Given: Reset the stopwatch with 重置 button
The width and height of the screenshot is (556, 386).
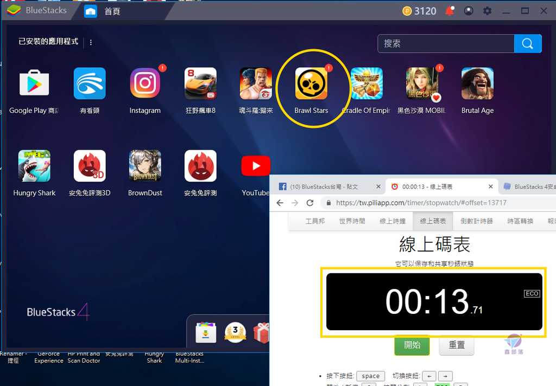Looking at the screenshot, I should tap(456, 345).
